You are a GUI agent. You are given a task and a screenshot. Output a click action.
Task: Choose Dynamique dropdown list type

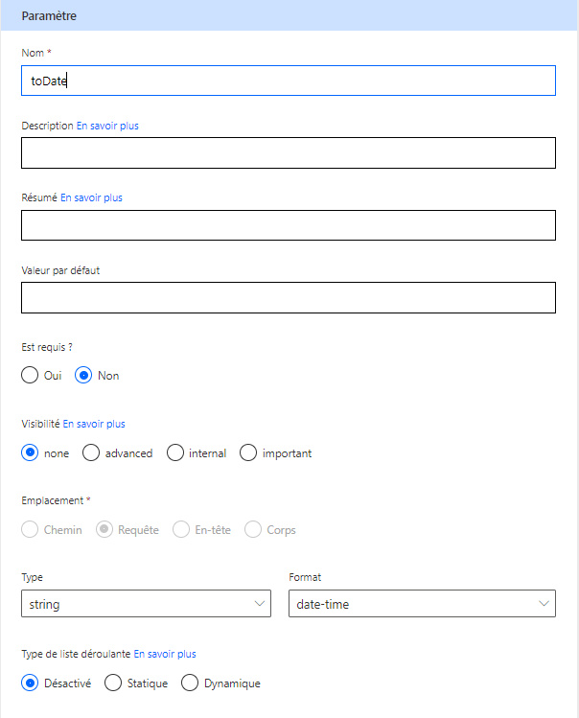point(190,683)
